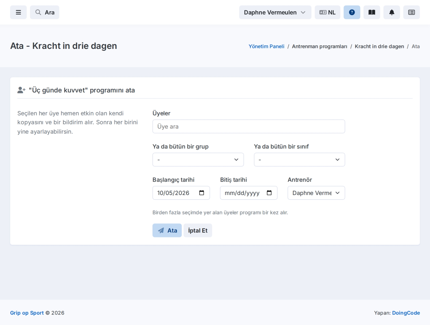Open DoingCode footer link
The height and width of the screenshot is (325, 430).
click(x=406, y=313)
